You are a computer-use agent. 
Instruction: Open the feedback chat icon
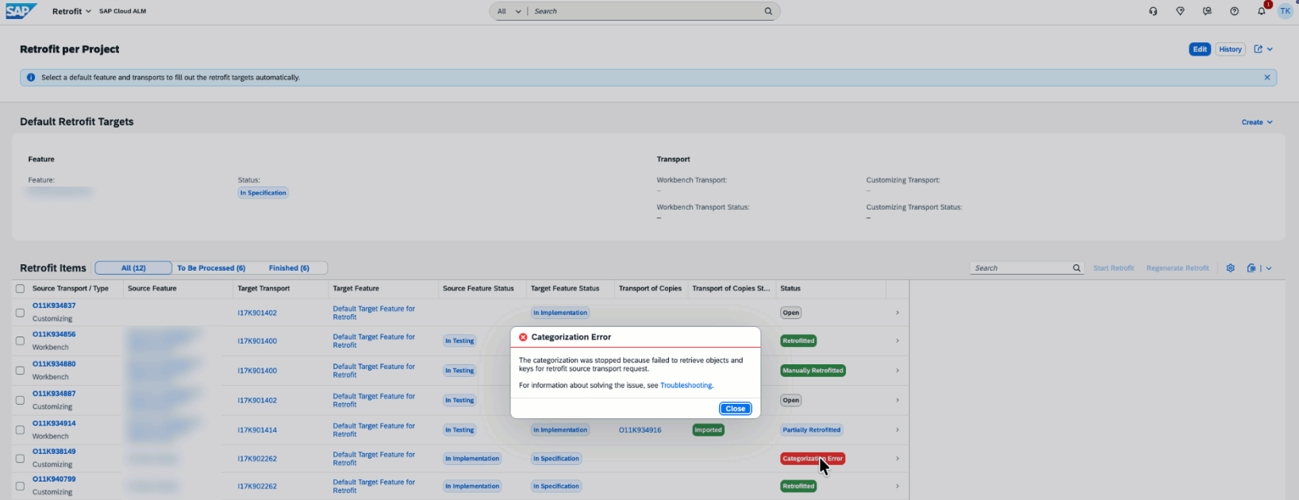point(1207,11)
